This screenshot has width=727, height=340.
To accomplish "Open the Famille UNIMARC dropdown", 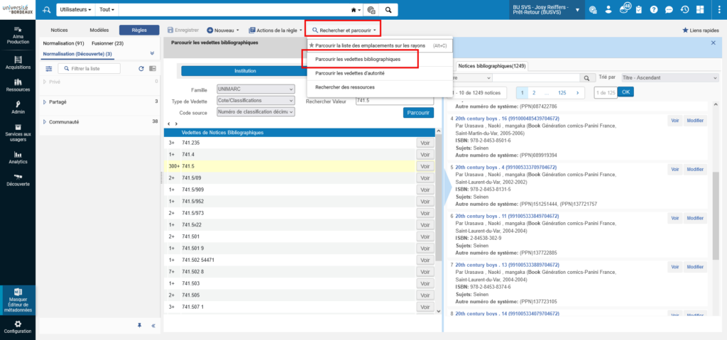I will (x=256, y=89).
